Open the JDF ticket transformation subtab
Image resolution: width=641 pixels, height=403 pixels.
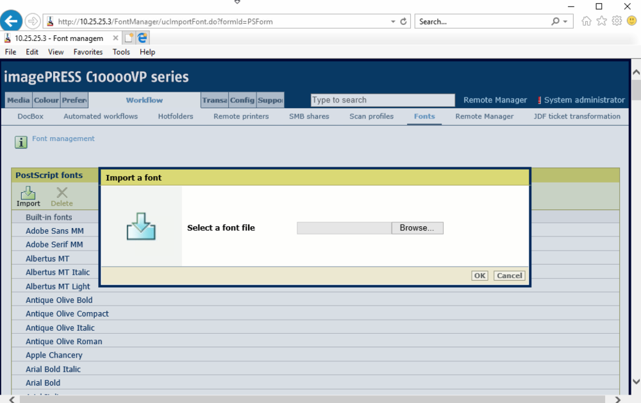point(577,117)
